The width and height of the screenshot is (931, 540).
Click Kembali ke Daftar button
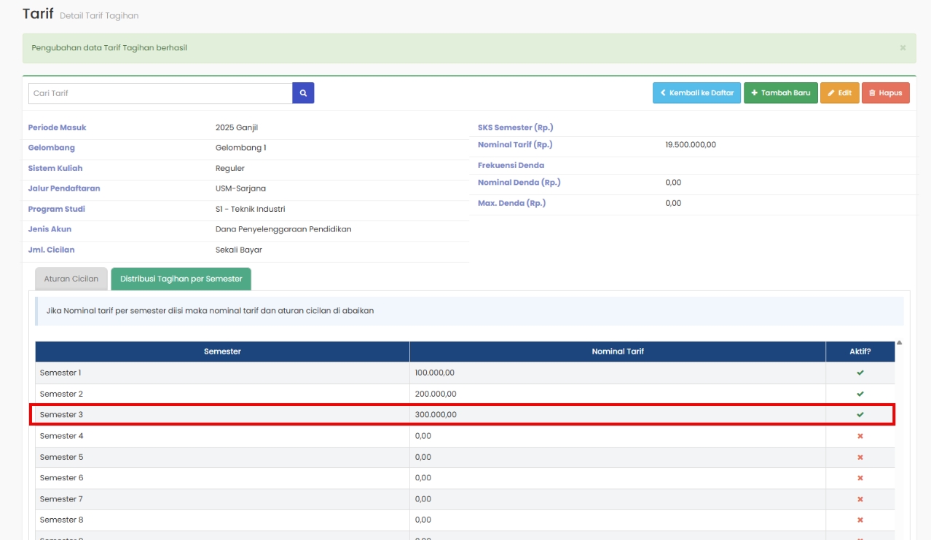click(696, 93)
